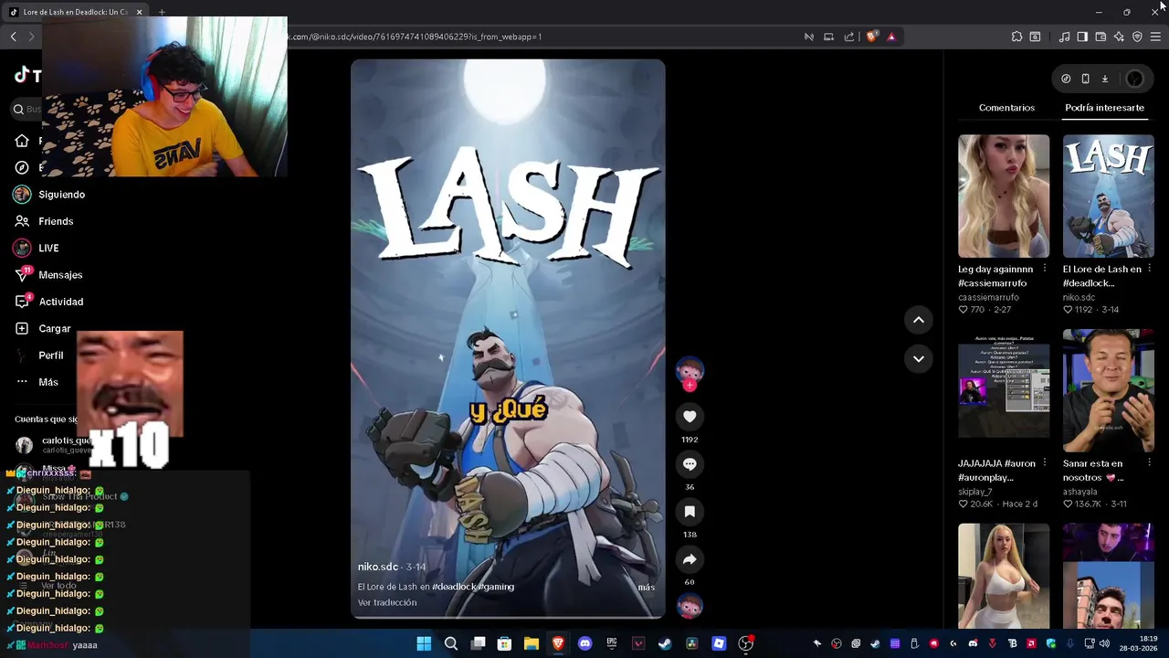Open #gaming hashtag in caption

tap(495, 587)
